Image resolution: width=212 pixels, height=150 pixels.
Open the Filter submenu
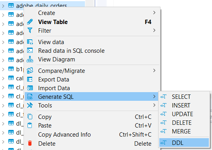click(x=92, y=30)
